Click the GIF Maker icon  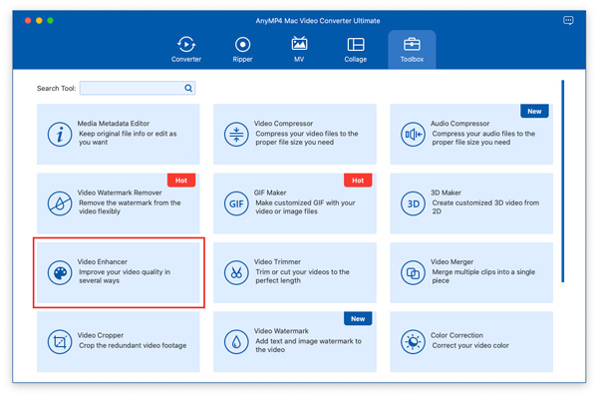pyautogui.click(x=236, y=203)
